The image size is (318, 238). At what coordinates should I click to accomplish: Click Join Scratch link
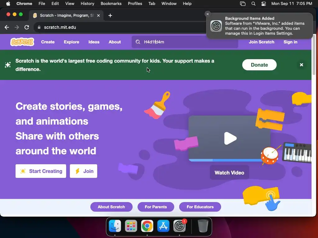[x=261, y=42]
